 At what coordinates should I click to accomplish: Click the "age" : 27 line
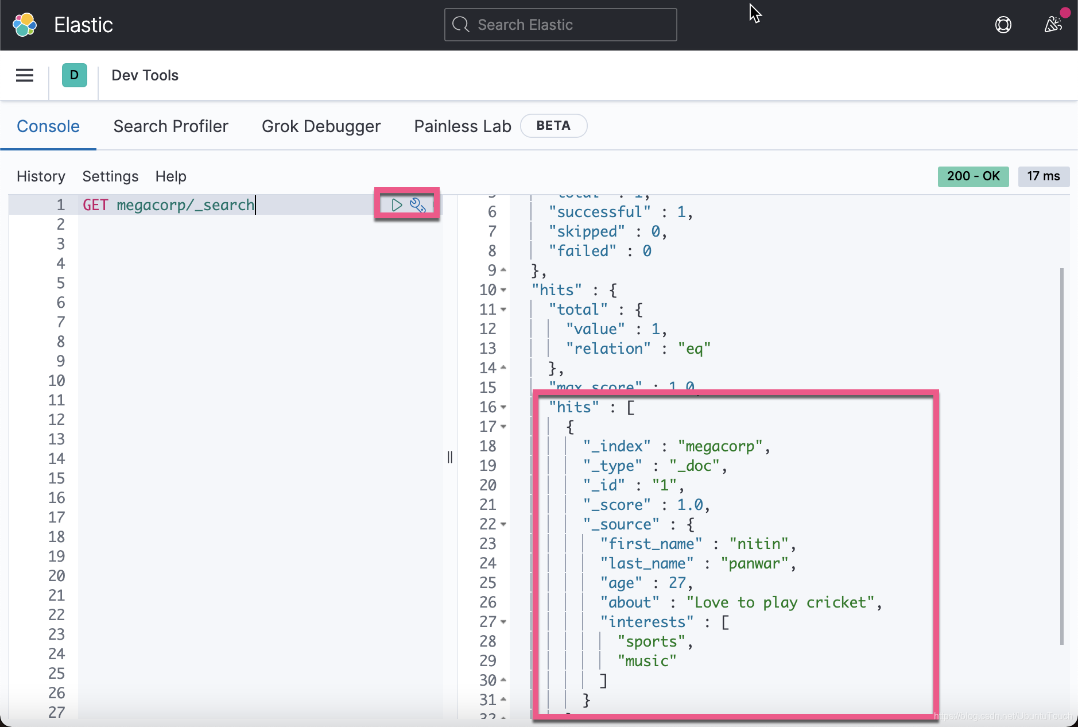(x=646, y=583)
